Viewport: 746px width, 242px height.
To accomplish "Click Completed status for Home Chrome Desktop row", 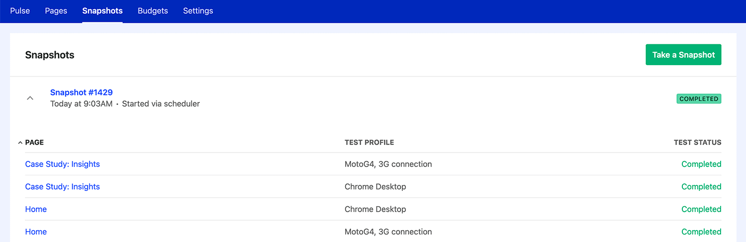I will pos(701,209).
